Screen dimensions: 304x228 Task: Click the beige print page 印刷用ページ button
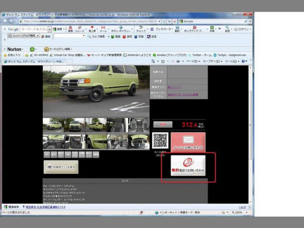[x=61, y=167]
